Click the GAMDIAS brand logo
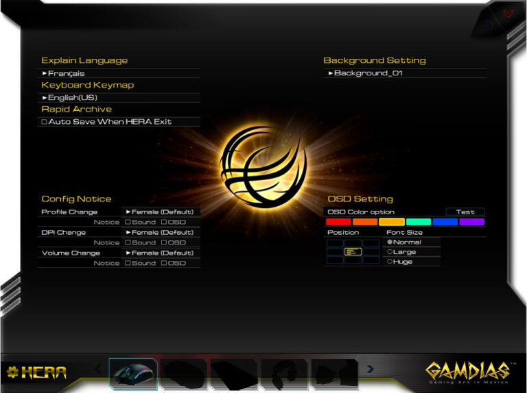 (x=468, y=372)
